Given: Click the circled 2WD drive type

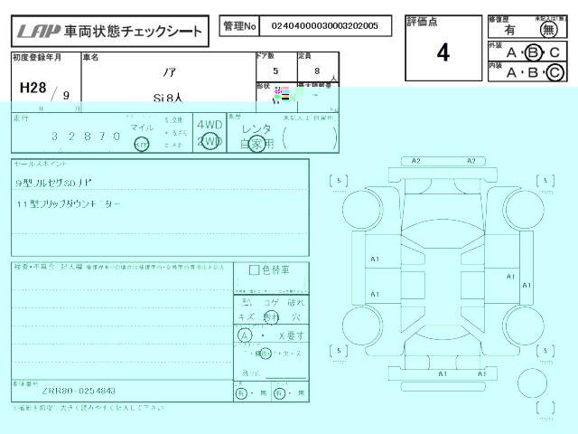Looking at the screenshot, I should (x=210, y=142).
